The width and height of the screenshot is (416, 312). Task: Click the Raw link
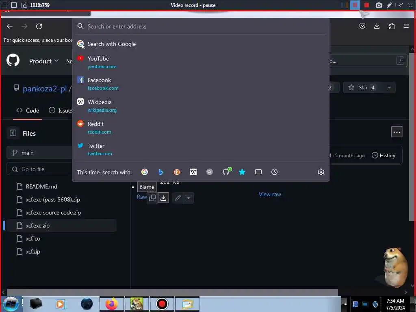click(141, 197)
